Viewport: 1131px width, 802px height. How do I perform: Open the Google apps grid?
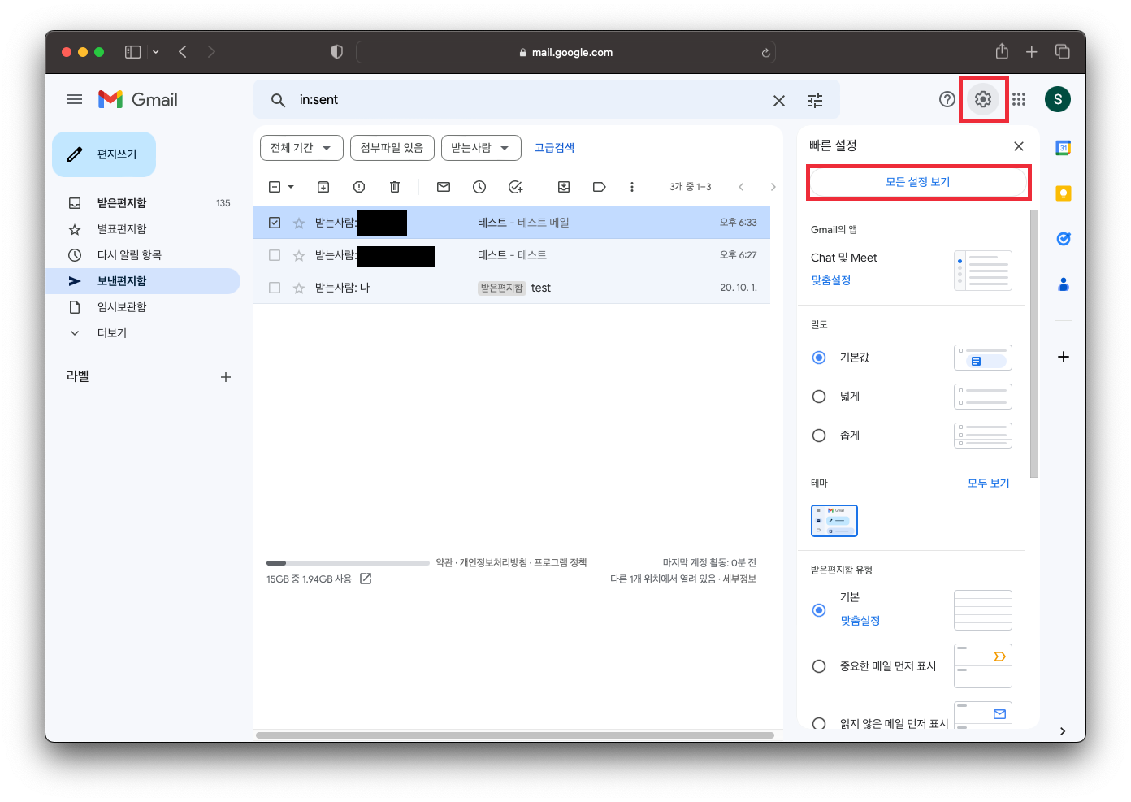[1019, 99]
